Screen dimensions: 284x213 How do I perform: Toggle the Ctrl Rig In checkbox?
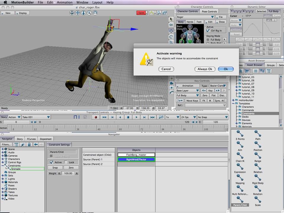coord(208,30)
